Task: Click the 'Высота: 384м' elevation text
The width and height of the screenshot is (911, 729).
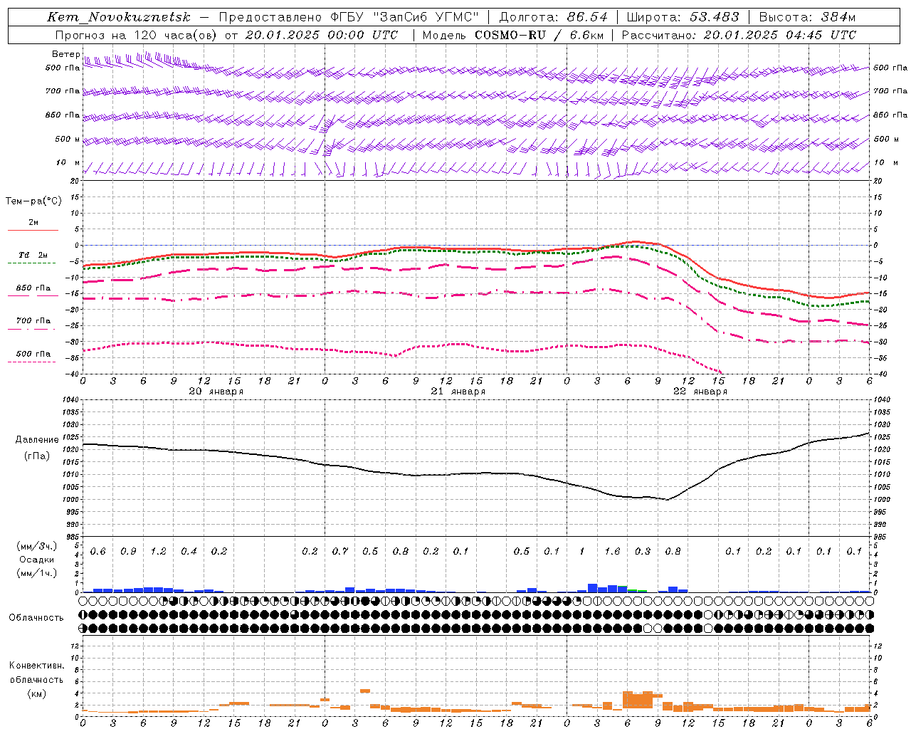Action: pyautogui.click(x=807, y=17)
